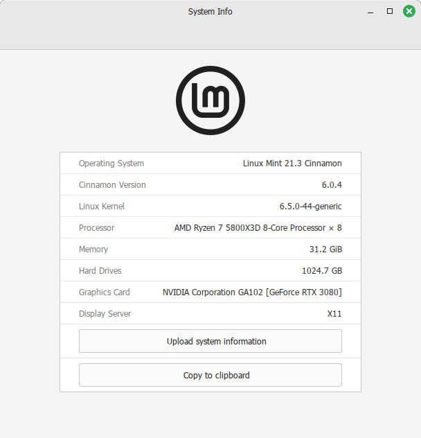This screenshot has width=421, height=438.
Task: Click the Linux Mint logo
Action: pyautogui.click(x=210, y=100)
